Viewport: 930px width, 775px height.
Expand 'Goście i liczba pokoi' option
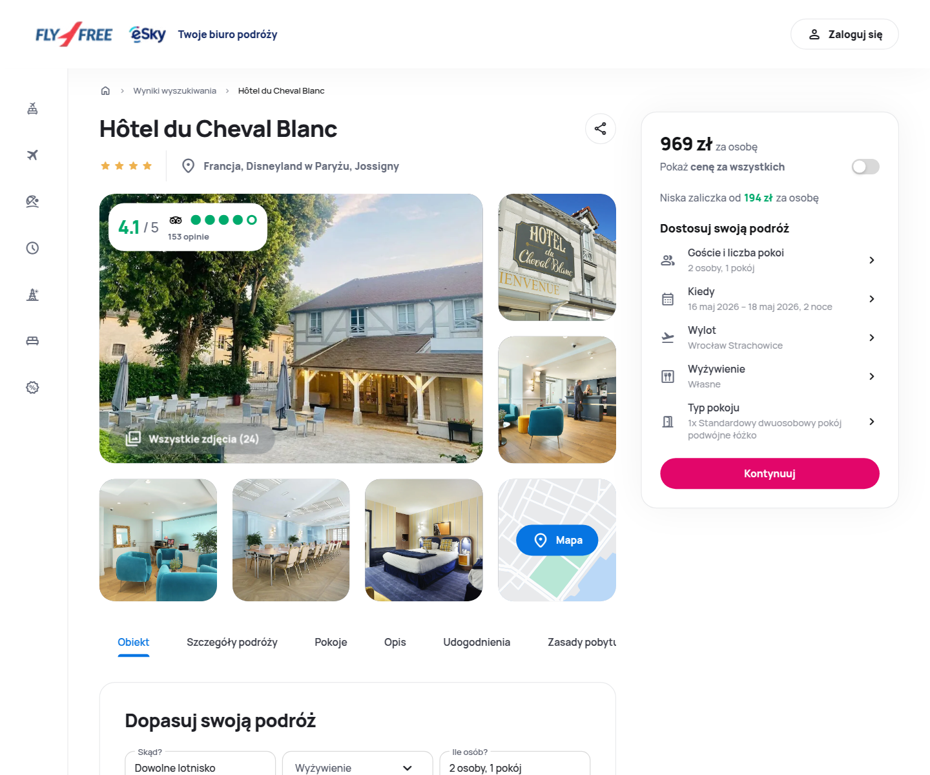[769, 260]
